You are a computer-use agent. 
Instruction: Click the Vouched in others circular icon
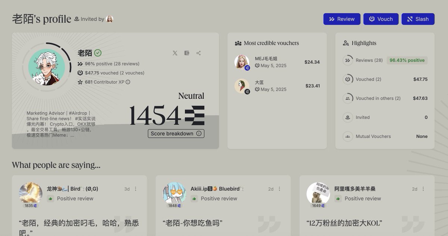click(348, 98)
